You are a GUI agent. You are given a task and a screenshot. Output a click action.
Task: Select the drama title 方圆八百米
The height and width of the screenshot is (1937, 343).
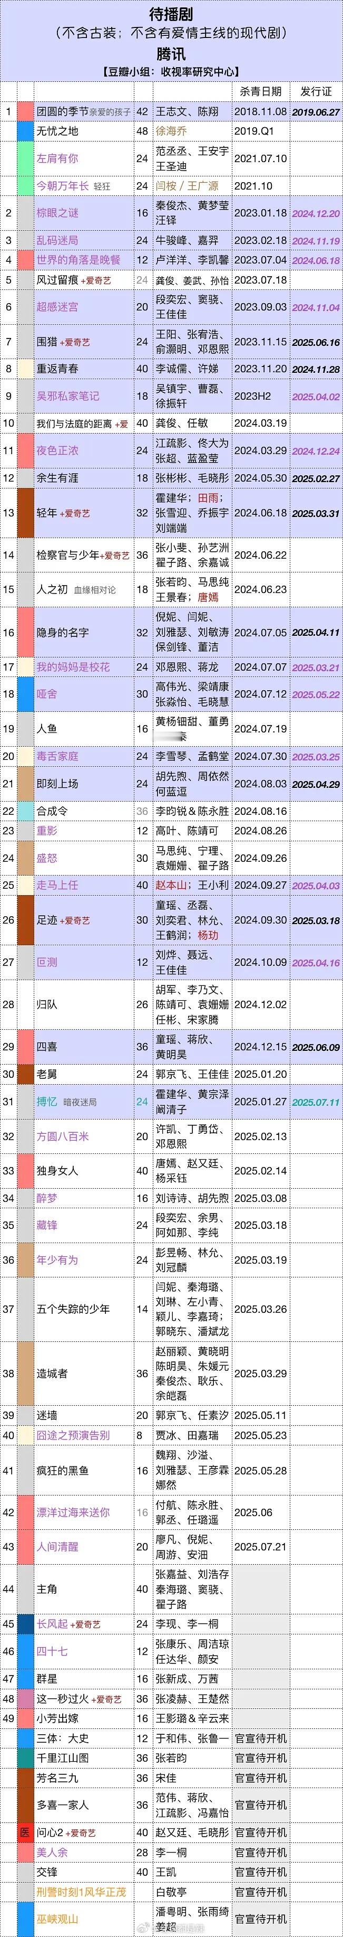(x=62, y=1136)
